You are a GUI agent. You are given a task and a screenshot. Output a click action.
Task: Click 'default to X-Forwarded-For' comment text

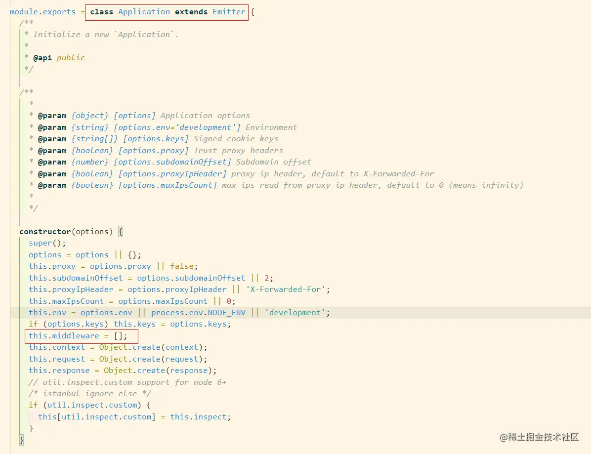click(373, 174)
